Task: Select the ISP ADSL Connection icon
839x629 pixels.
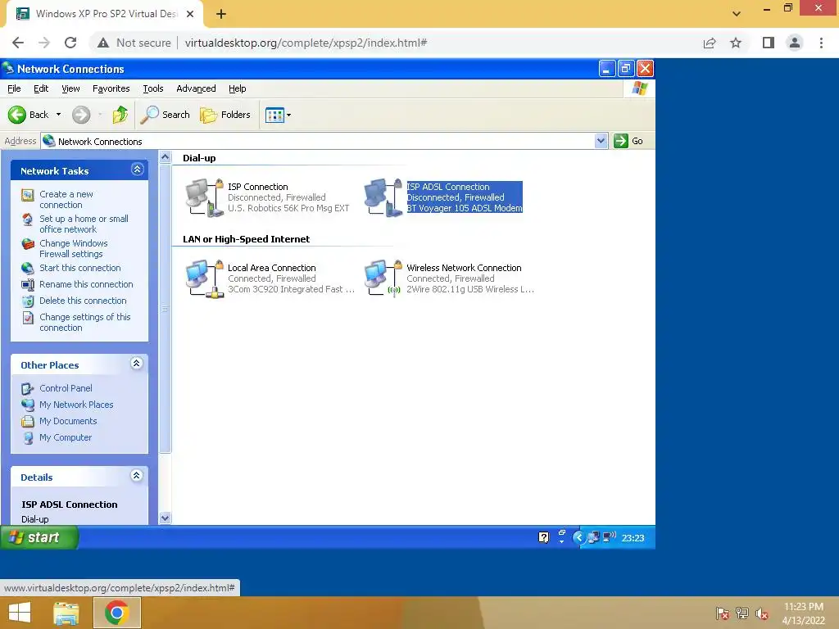Action: click(383, 197)
